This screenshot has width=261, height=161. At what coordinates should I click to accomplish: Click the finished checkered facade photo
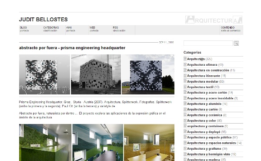point(148,74)
